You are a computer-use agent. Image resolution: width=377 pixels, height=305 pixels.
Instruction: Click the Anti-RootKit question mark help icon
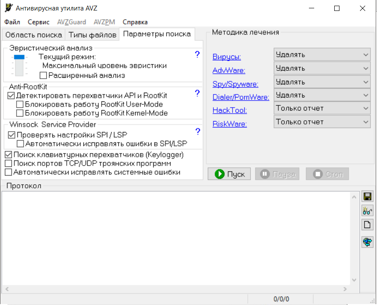pyautogui.click(x=197, y=93)
